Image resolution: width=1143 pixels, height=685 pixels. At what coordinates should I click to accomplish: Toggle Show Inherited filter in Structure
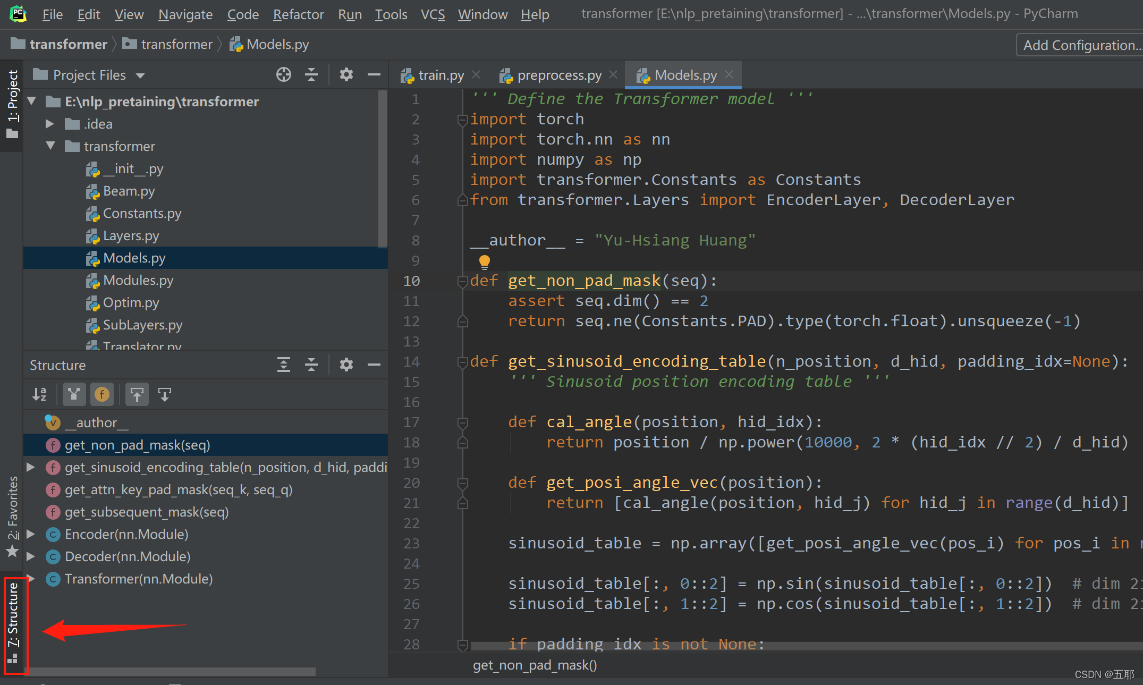click(x=74, y=394)
